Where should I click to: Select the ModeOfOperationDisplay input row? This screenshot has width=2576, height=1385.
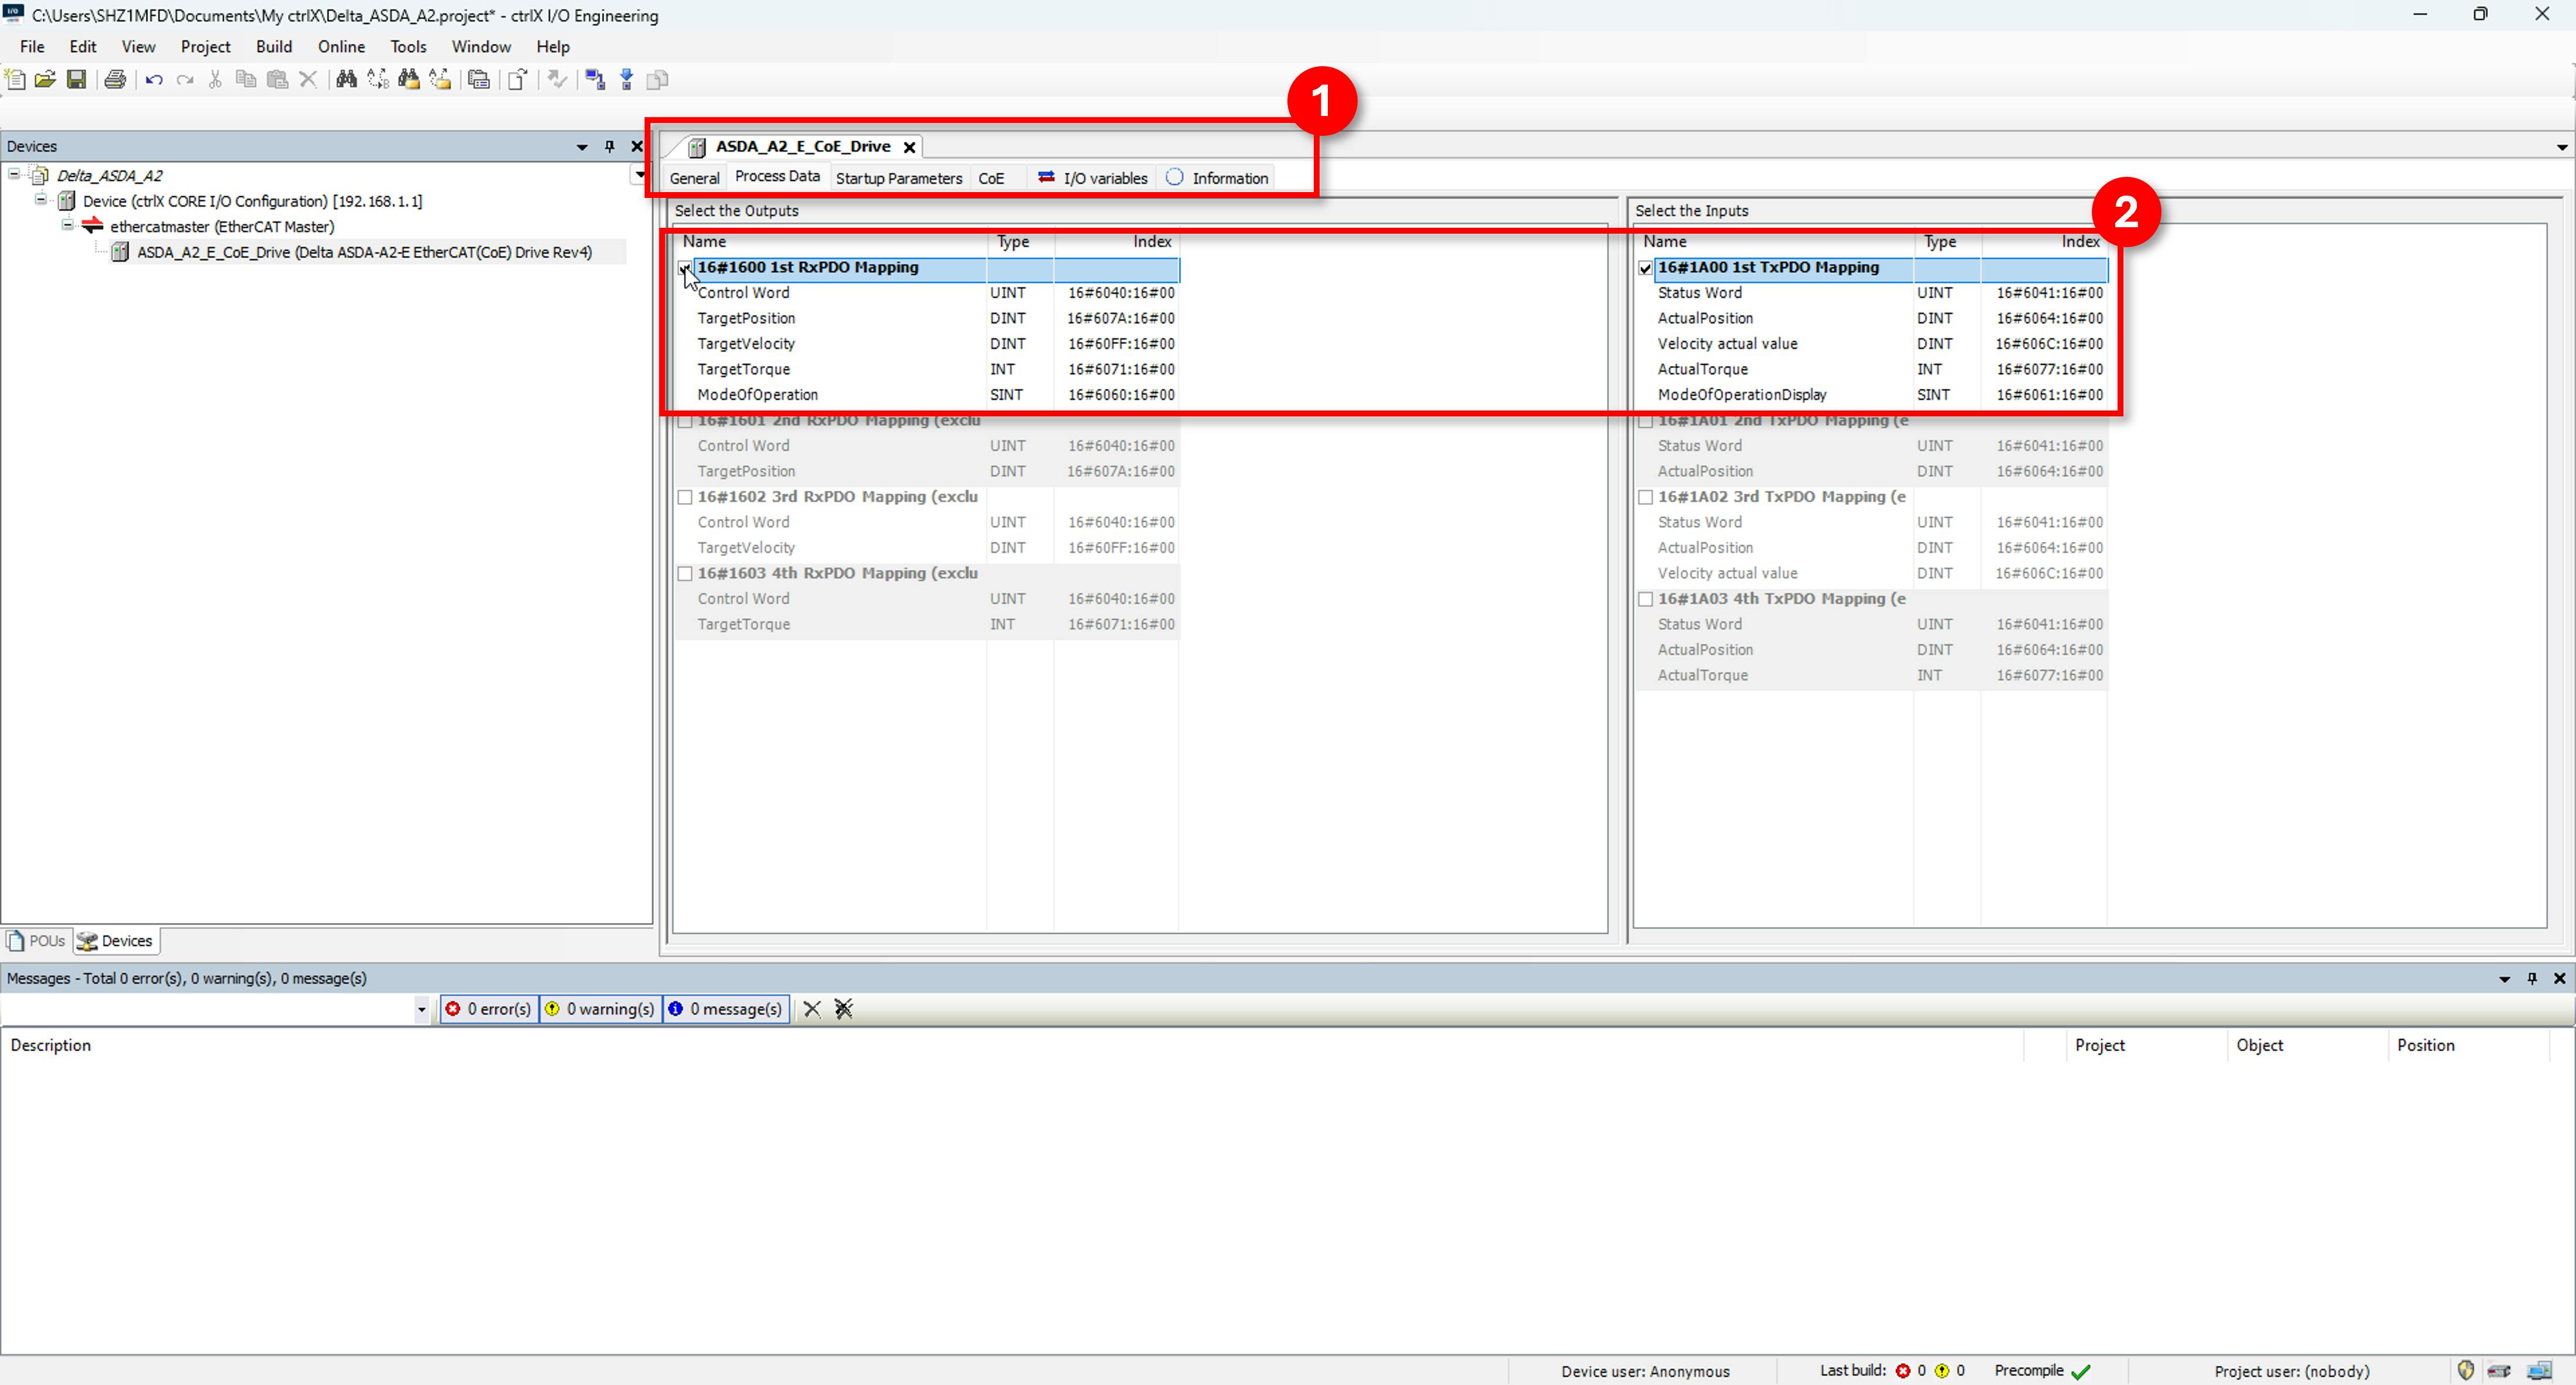1873,395
